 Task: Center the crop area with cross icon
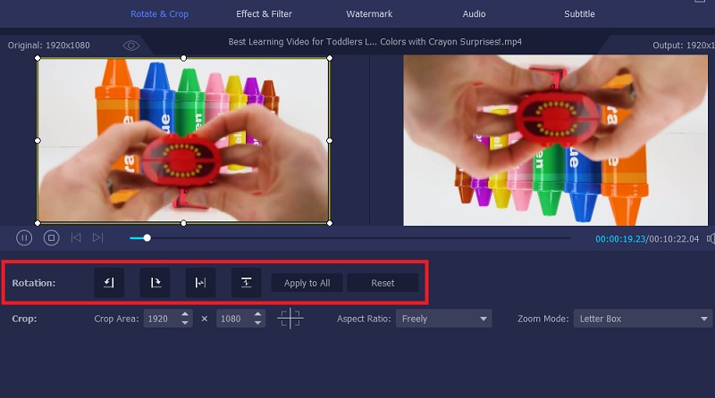pyautogui.click(x=290, y=319)
